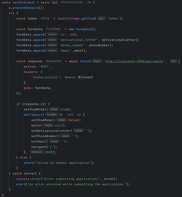Click the "input:" parameter hint in fetch
Screen dimensions: 182x197
point(97,61)
